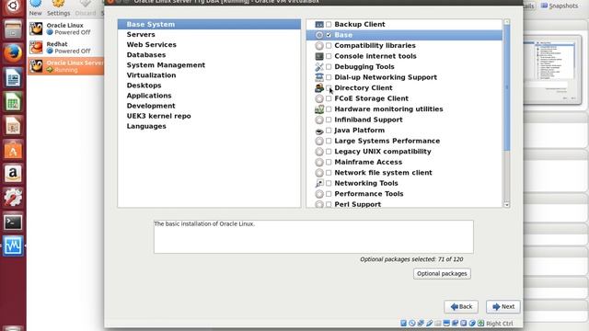Open System Monitor launcher icon

(x=13, y=246)
